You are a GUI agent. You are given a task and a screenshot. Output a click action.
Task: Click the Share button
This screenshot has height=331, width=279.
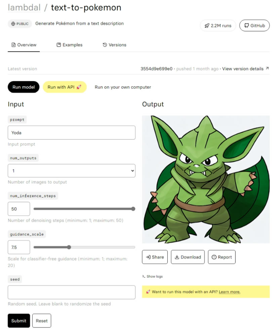coord(155,257)
